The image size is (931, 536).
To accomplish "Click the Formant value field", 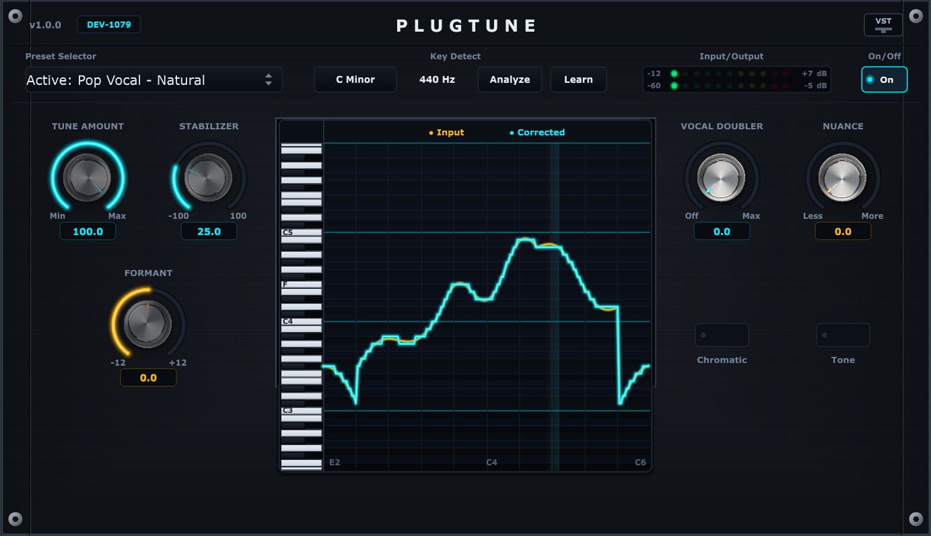I will pos(148,378).
